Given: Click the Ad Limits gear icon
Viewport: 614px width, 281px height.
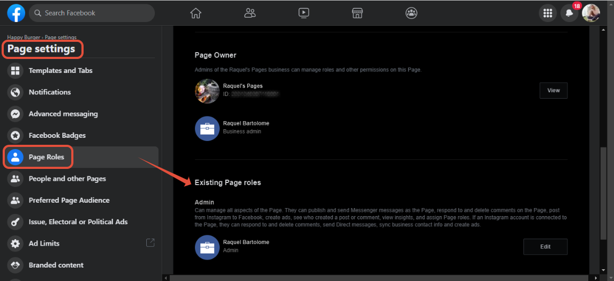Looking at the screenshot, I should [16, 243].
